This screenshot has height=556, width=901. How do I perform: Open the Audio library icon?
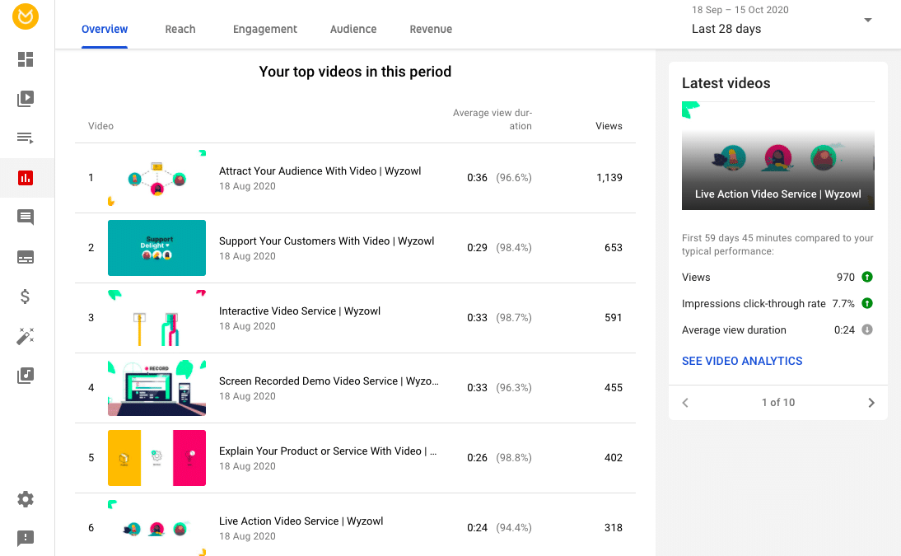[x=26, y=376]
